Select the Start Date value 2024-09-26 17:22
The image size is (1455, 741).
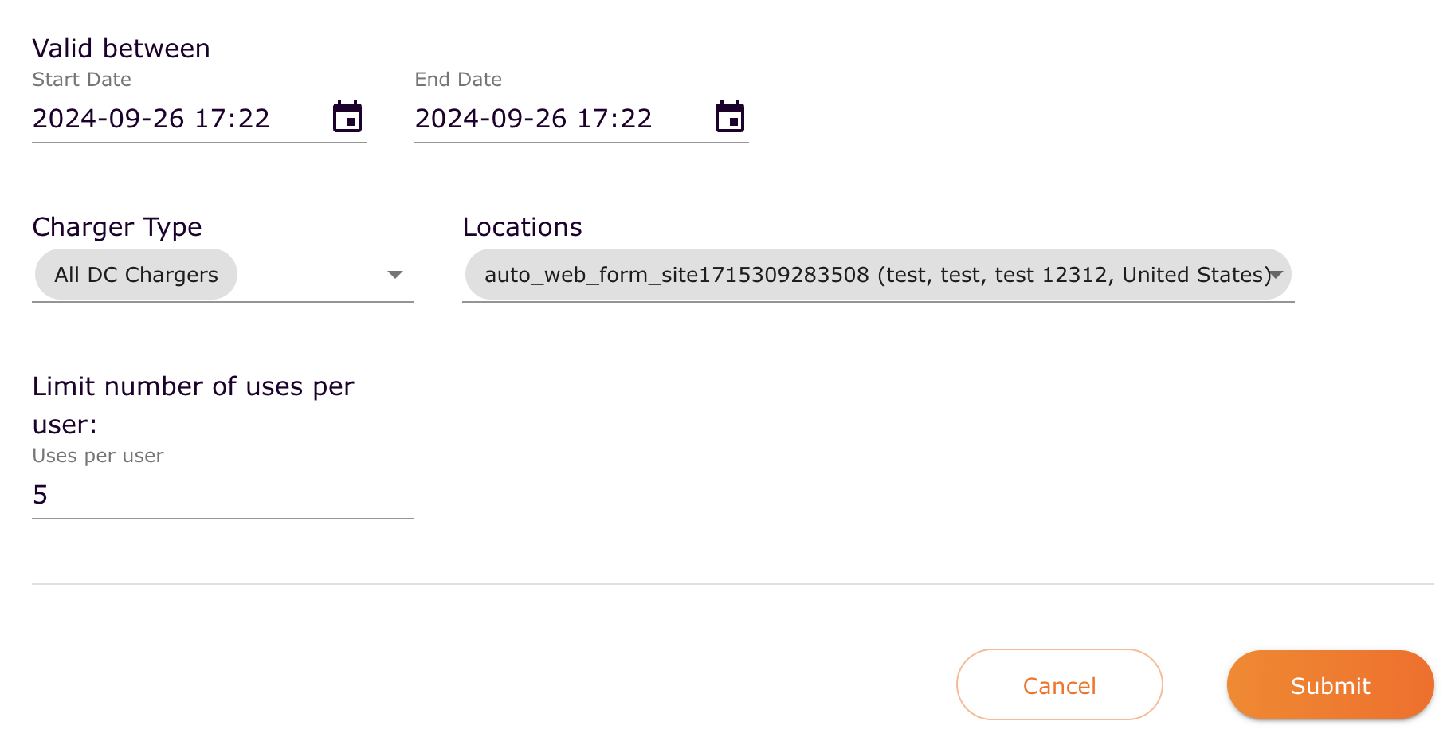(151, 119)
